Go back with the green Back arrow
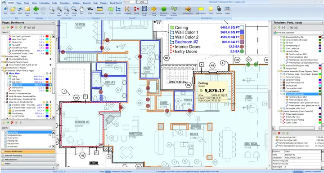Screen dimensions: 324x173 coord(36,10)
